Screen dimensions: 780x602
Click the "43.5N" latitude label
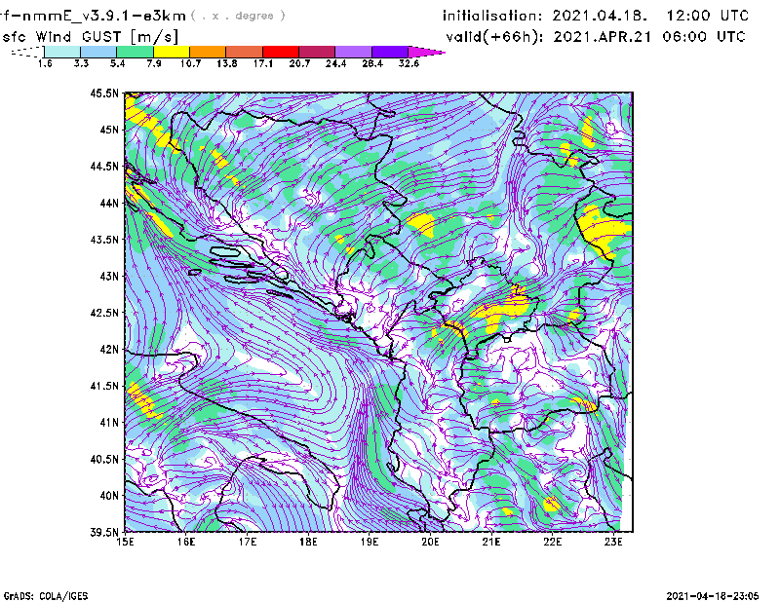tap(104, 240)
